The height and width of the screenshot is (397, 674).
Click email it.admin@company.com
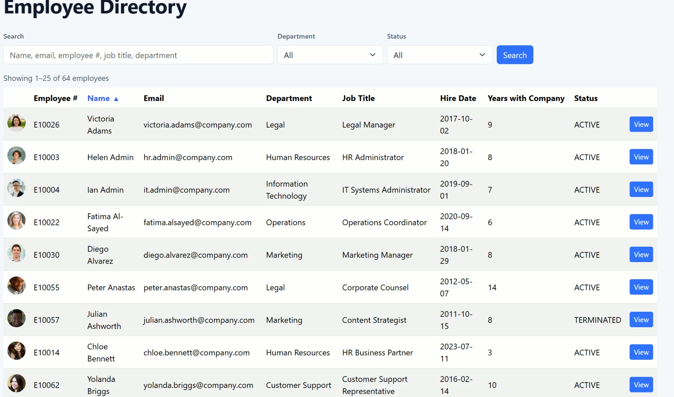[x=186, y=190]
